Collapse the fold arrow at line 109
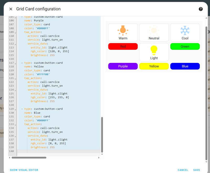Image resolution: width=210 pixels, height=173 pixels. pos(15,33)
